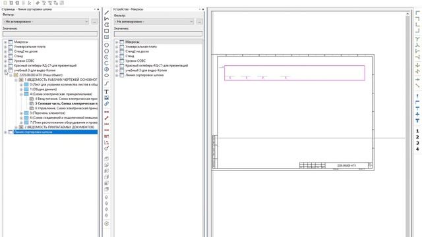Focus Value field in Devices navigator
Screen dimensions: 422x237
coord(158,34)
